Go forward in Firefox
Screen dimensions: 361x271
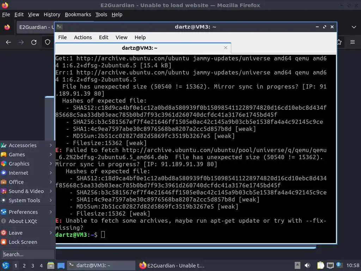coord(21,42)
